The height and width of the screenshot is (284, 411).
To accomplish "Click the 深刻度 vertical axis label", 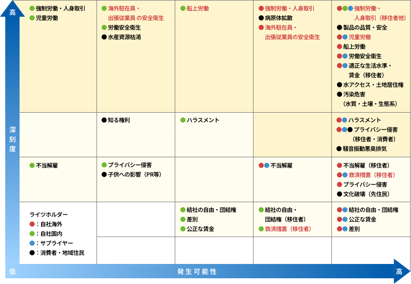I will (x=12, y=139).
